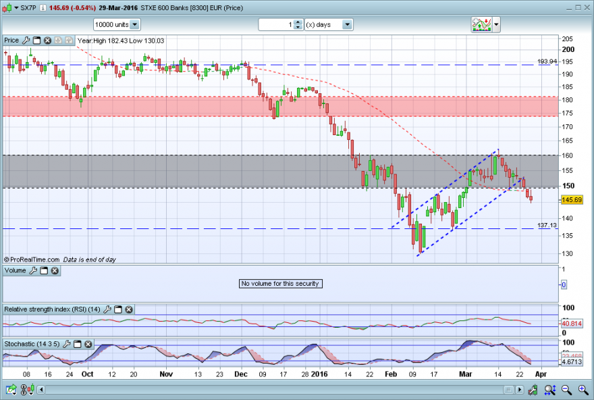Viewport: 594px width, 400px height.
Task: Close the Volume panel
Action: pyautogui.click(x=55, y=270)
